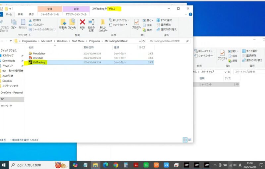The image size is (265, 169).
Task: Click Invert selection (選択の切り替え) in the front window
Action: 167,29
